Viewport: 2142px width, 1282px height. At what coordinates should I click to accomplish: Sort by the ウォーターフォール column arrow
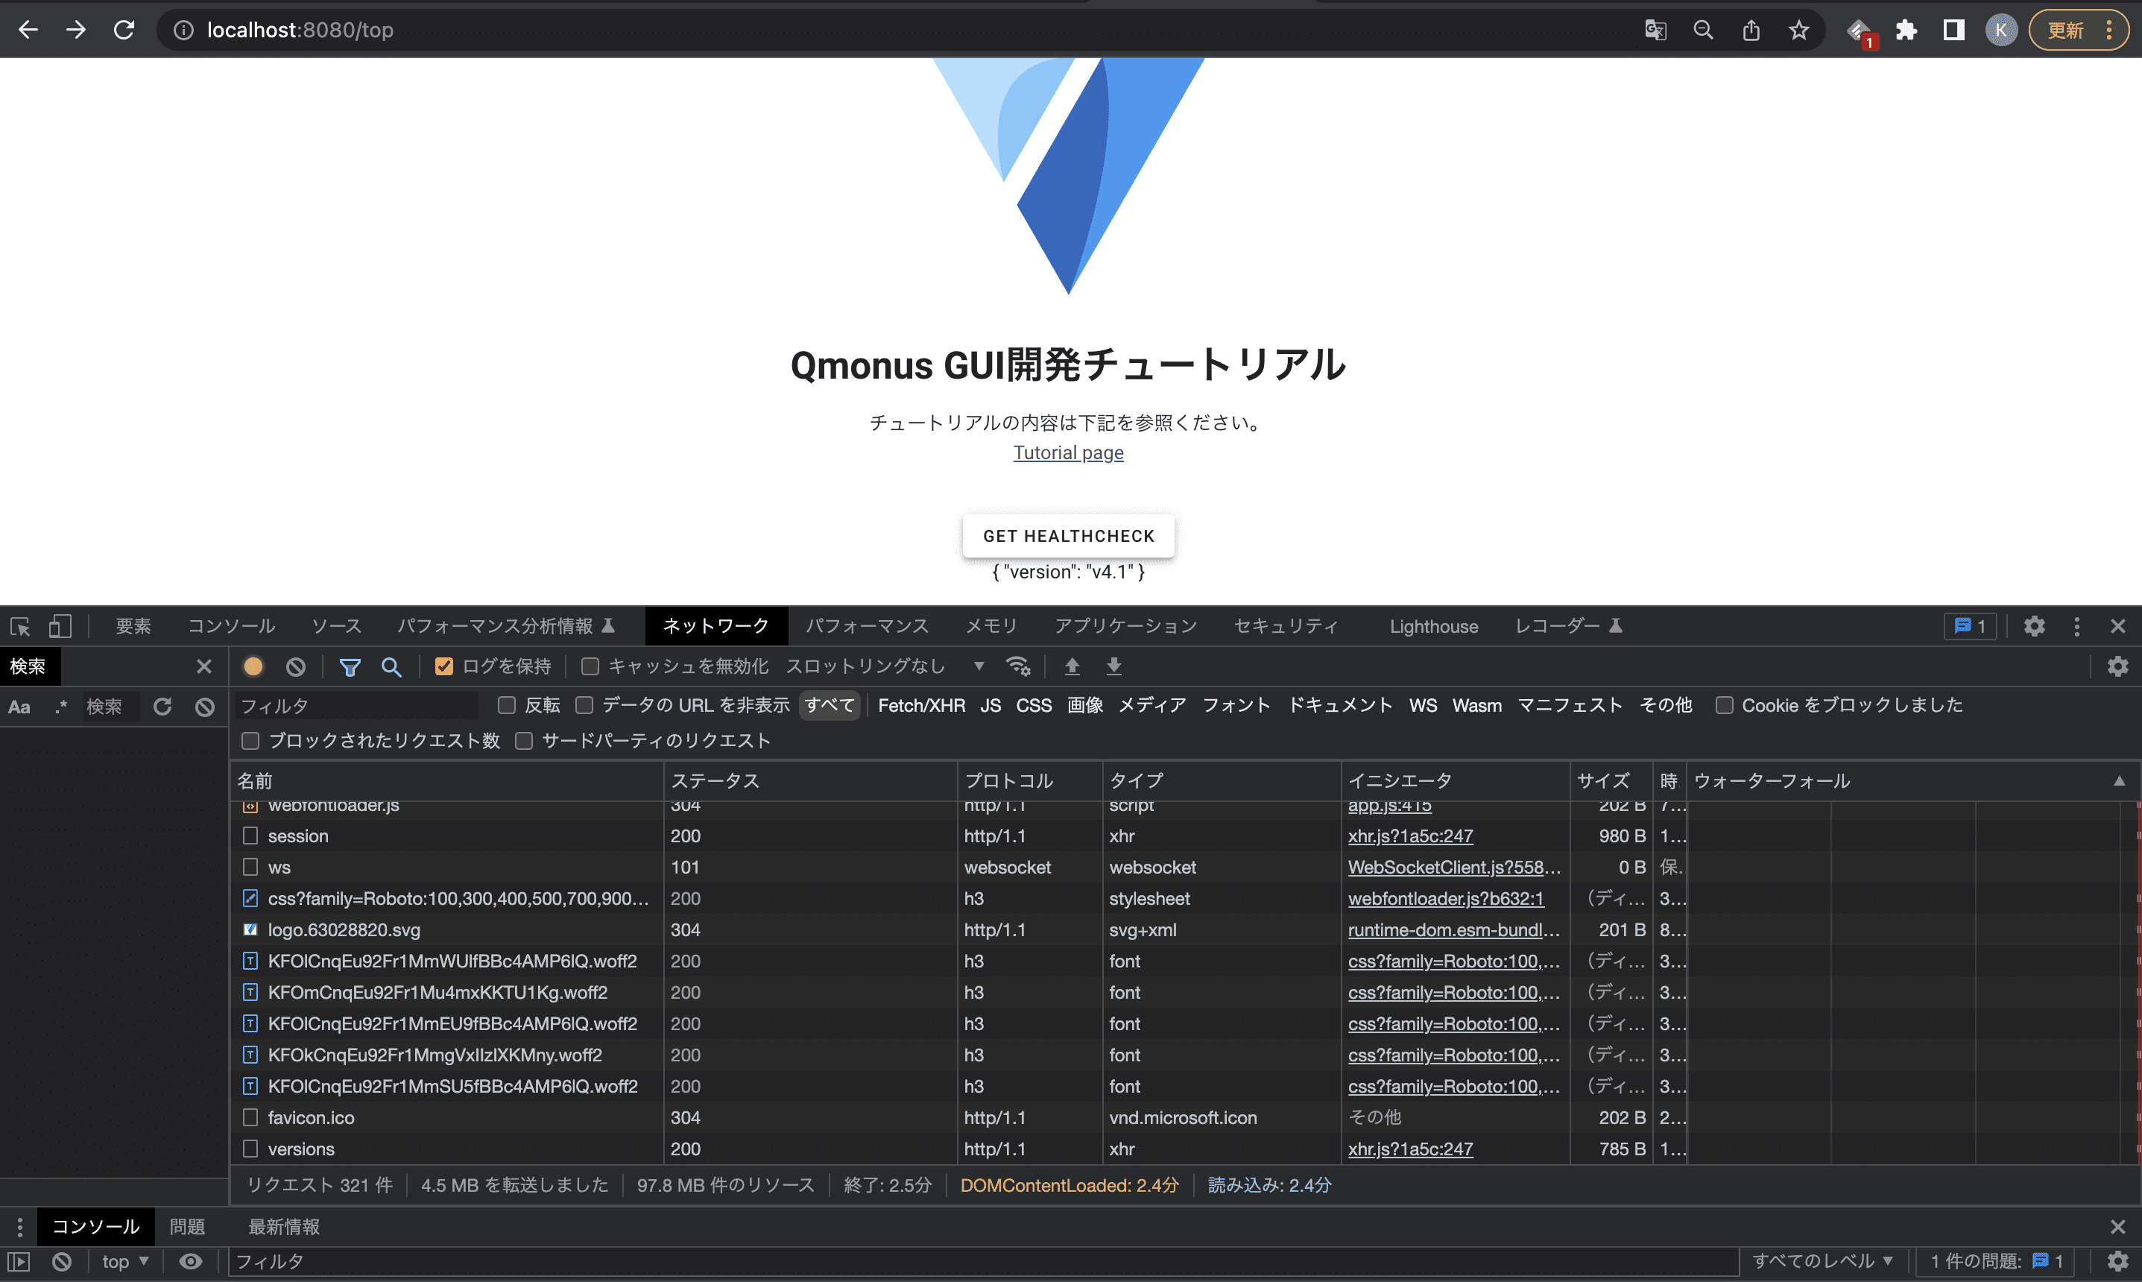click(x=2119, y=781)
